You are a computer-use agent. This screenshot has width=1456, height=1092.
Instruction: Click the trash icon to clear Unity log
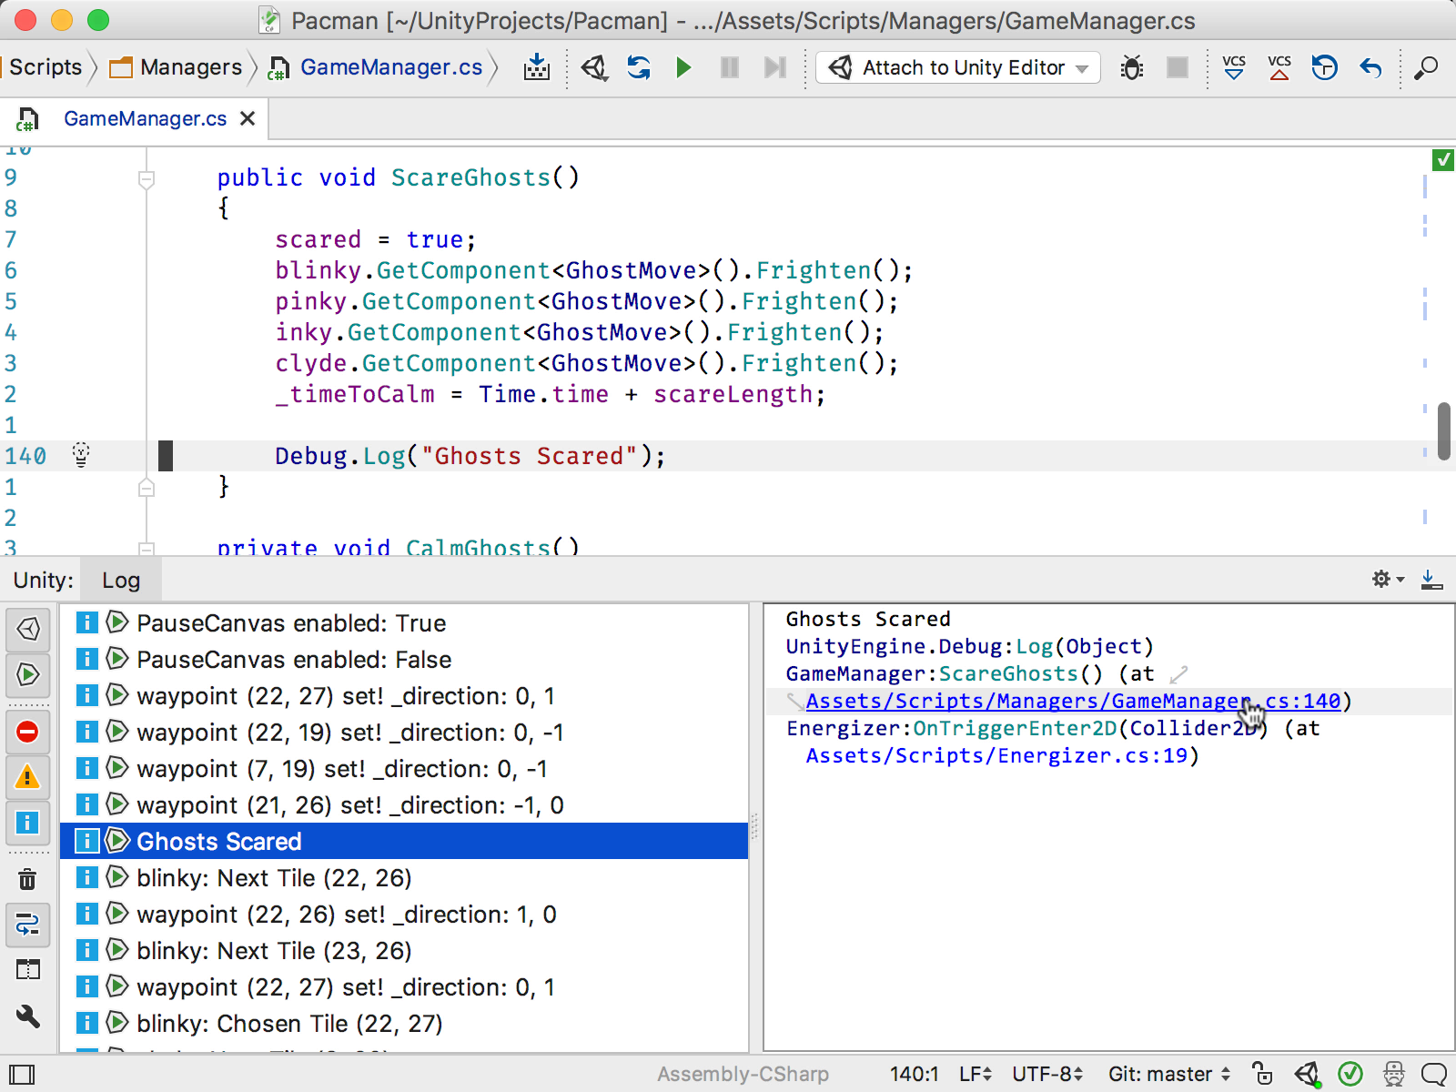(x=27, y=879)
